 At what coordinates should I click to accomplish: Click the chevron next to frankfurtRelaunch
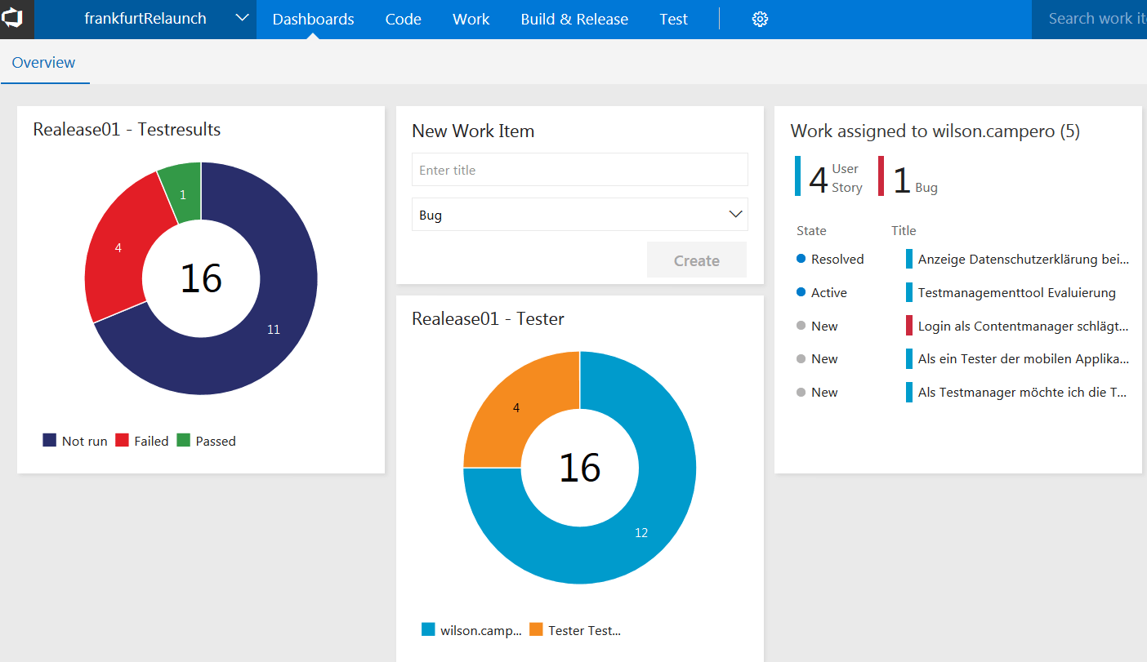[241, 16]
